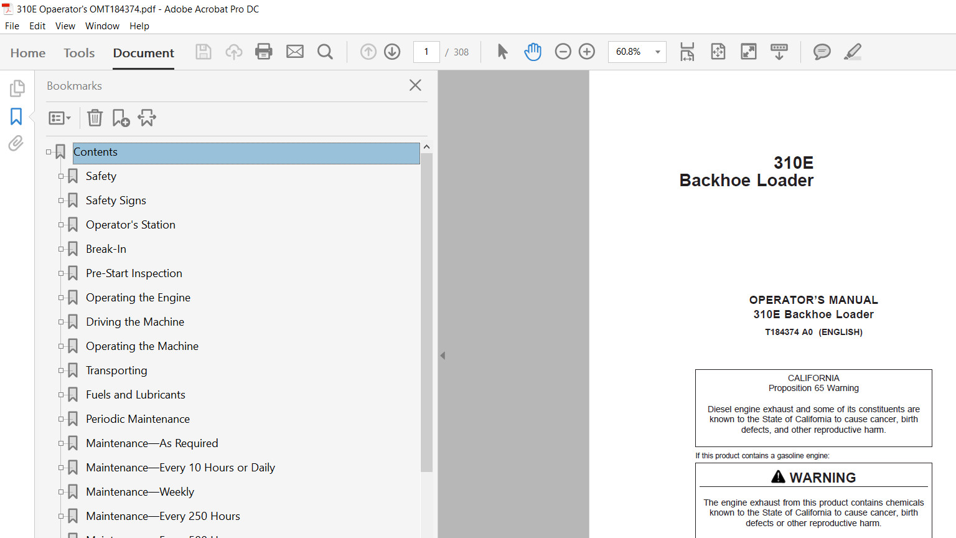Toggle the Bookmarks panel sidebar icon

pyautogui.click(x=16, y=116)
